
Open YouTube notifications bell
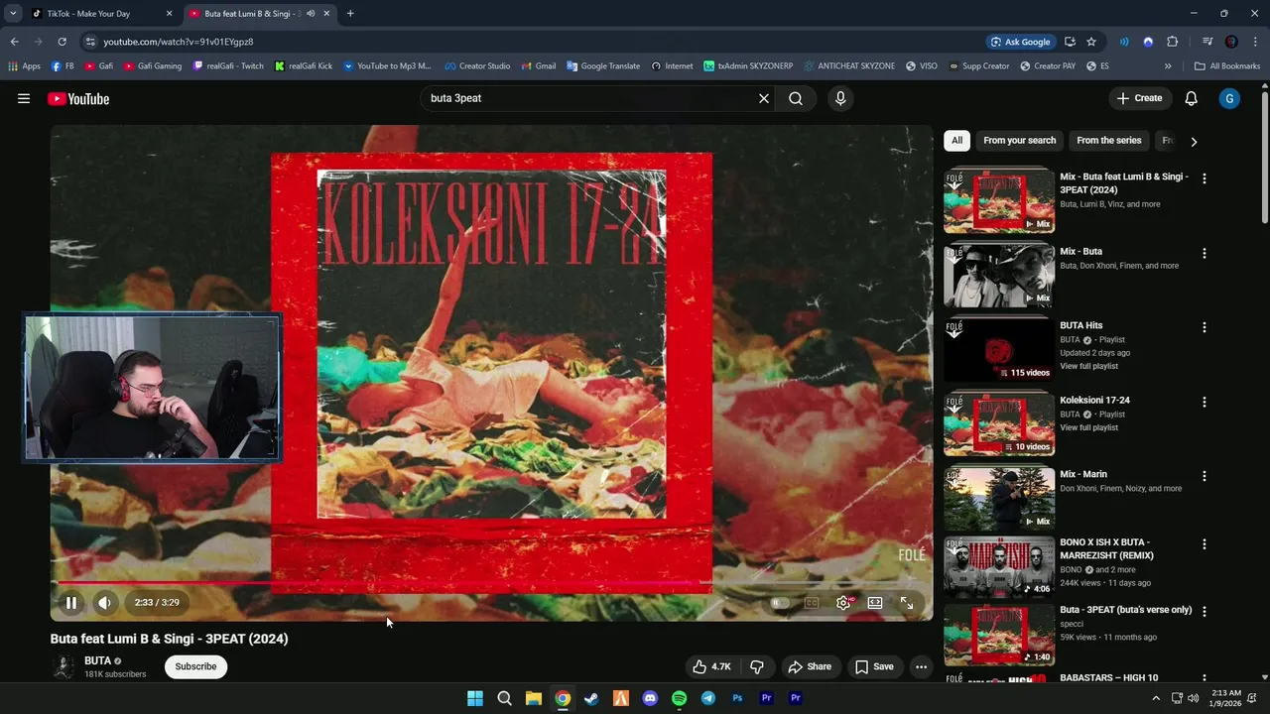(1192, 98)
